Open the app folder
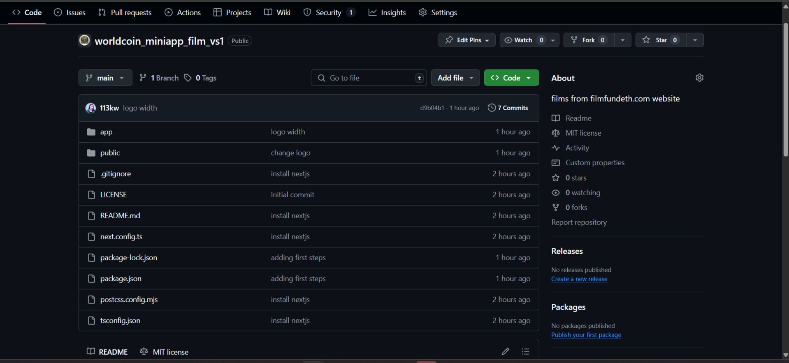The image size is (789, 363). (106, 132)
